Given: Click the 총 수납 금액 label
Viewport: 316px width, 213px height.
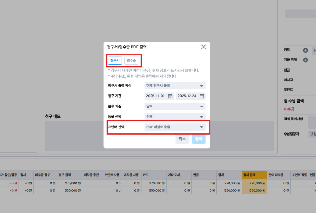Looking at the screenshot, I should point(293,101).
